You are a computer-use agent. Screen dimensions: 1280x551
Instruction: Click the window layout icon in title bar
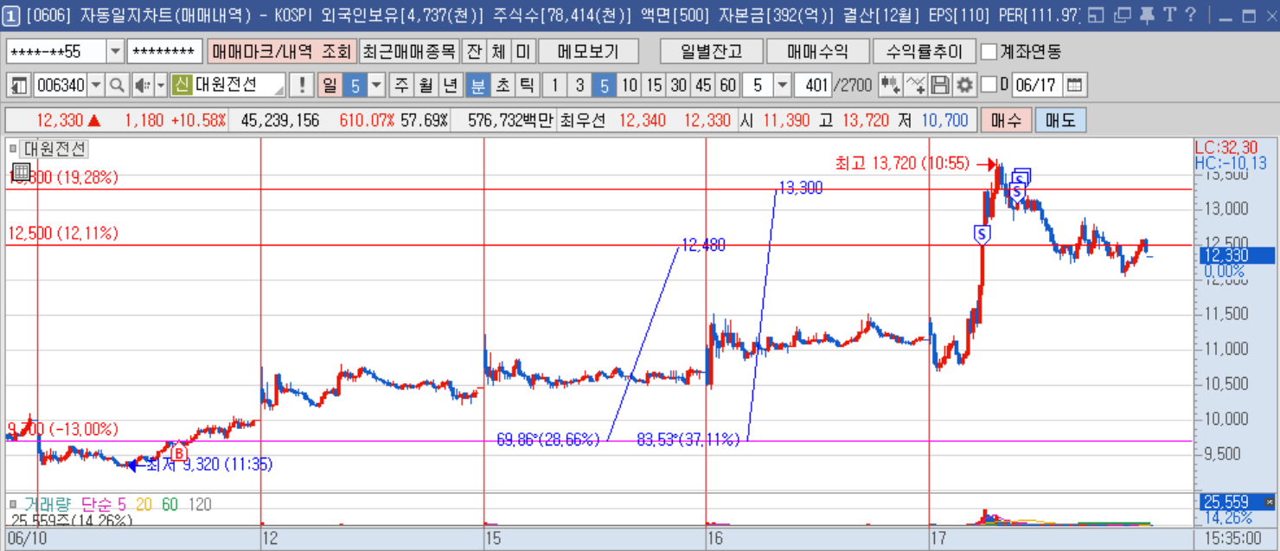pyautogui.click(x=1096, y=14)
